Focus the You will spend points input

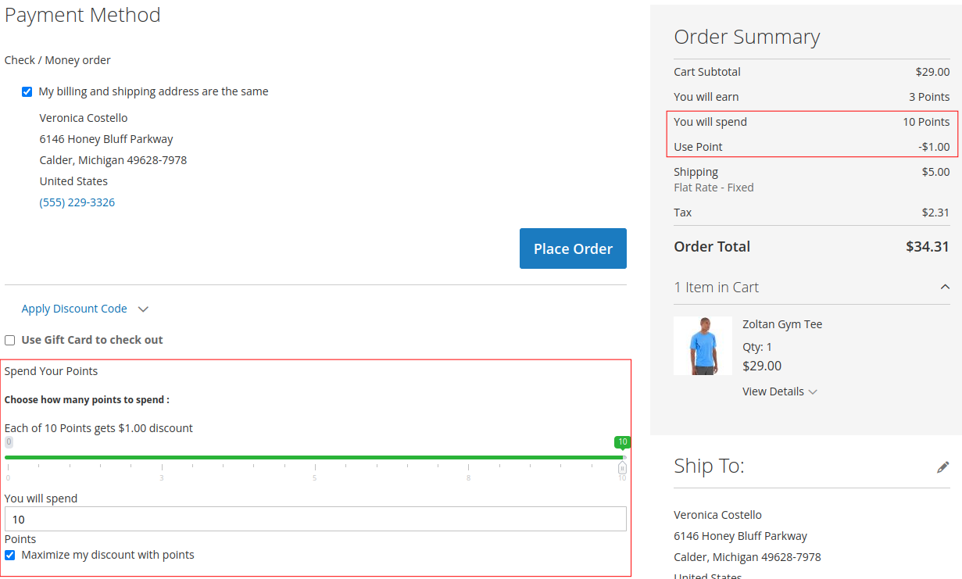(316, 519)
